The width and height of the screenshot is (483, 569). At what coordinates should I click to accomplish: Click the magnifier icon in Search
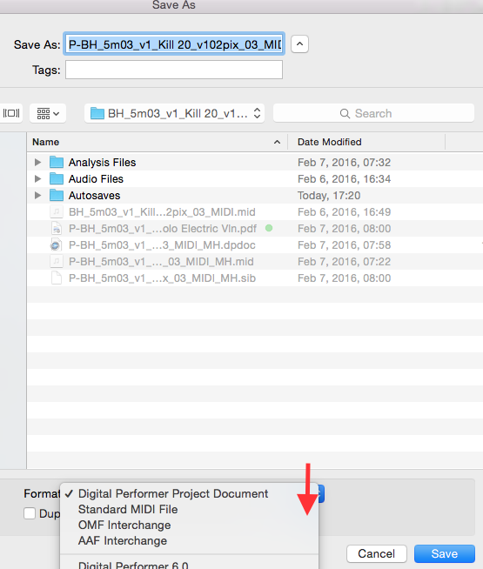click(345, 114)
